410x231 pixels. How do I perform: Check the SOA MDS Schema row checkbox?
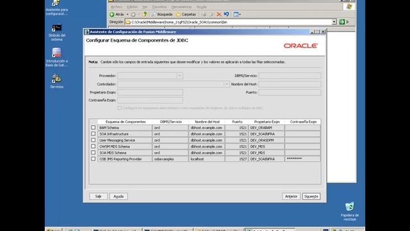tap(93, 153)
